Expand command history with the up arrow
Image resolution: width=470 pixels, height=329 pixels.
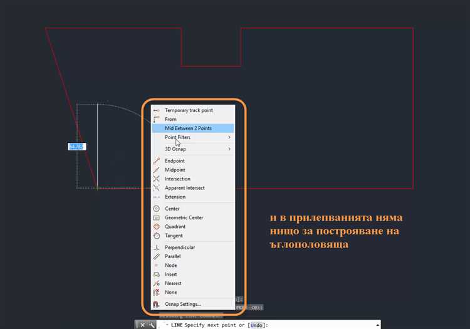(x=377, y=325)
